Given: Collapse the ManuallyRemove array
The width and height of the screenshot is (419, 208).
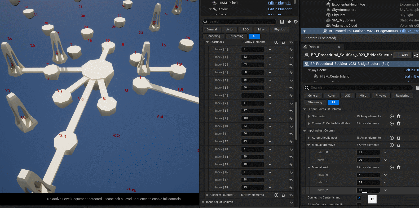Looking at the screenshot, I should [309, 145].
